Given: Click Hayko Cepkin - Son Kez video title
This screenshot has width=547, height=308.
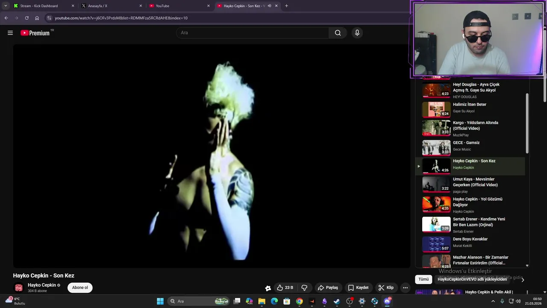Looking at the screenshot, I should 44,275.
